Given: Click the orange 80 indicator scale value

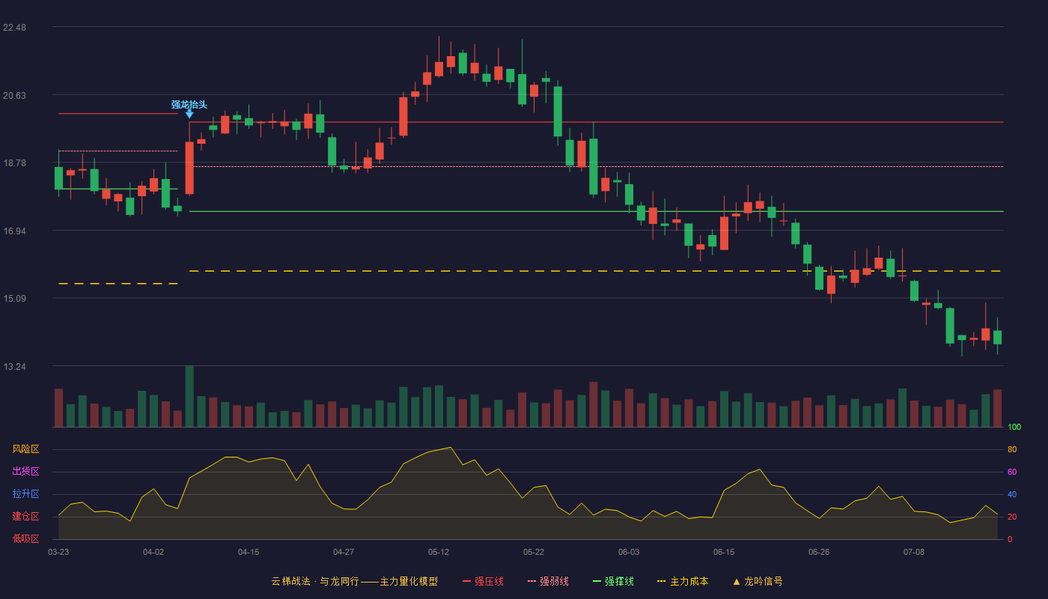Looking at the screenshot, I should [x=1011, y=449].
